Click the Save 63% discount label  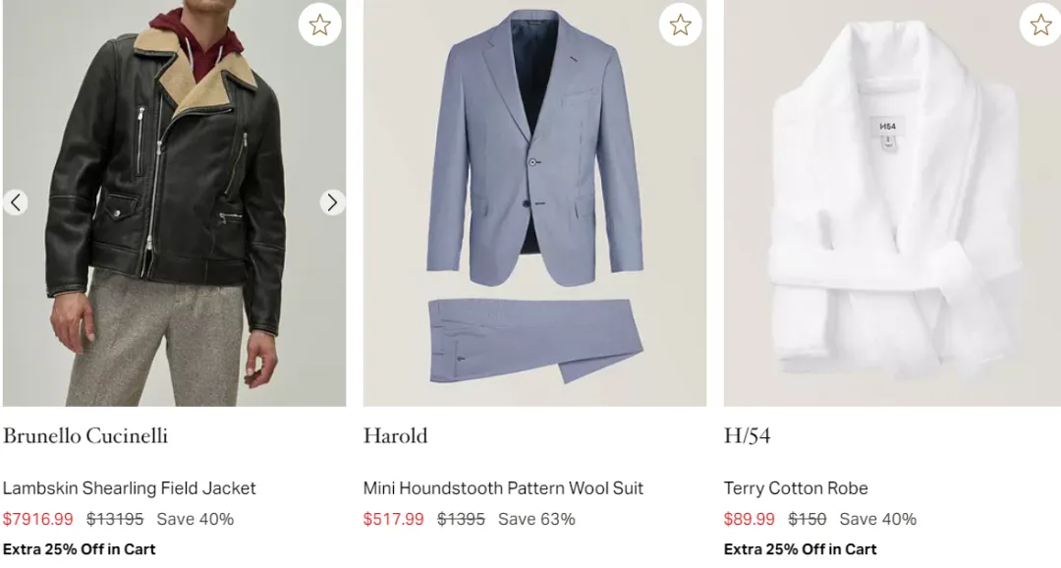(536, 519)
